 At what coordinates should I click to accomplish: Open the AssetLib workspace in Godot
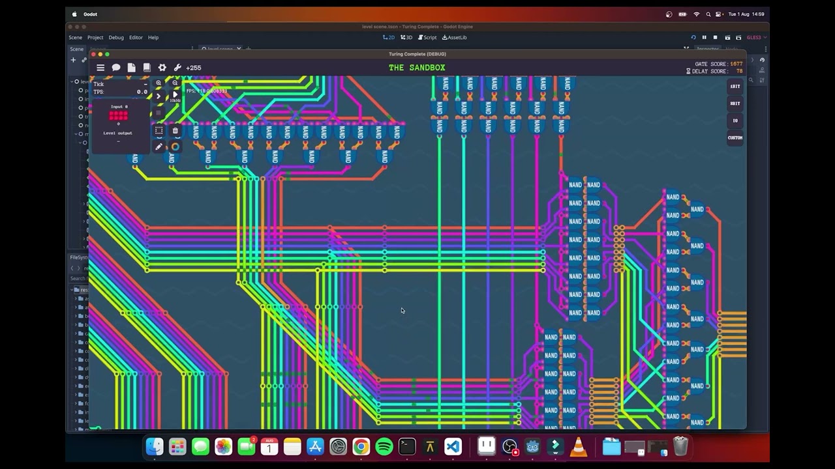click(455, 37)
